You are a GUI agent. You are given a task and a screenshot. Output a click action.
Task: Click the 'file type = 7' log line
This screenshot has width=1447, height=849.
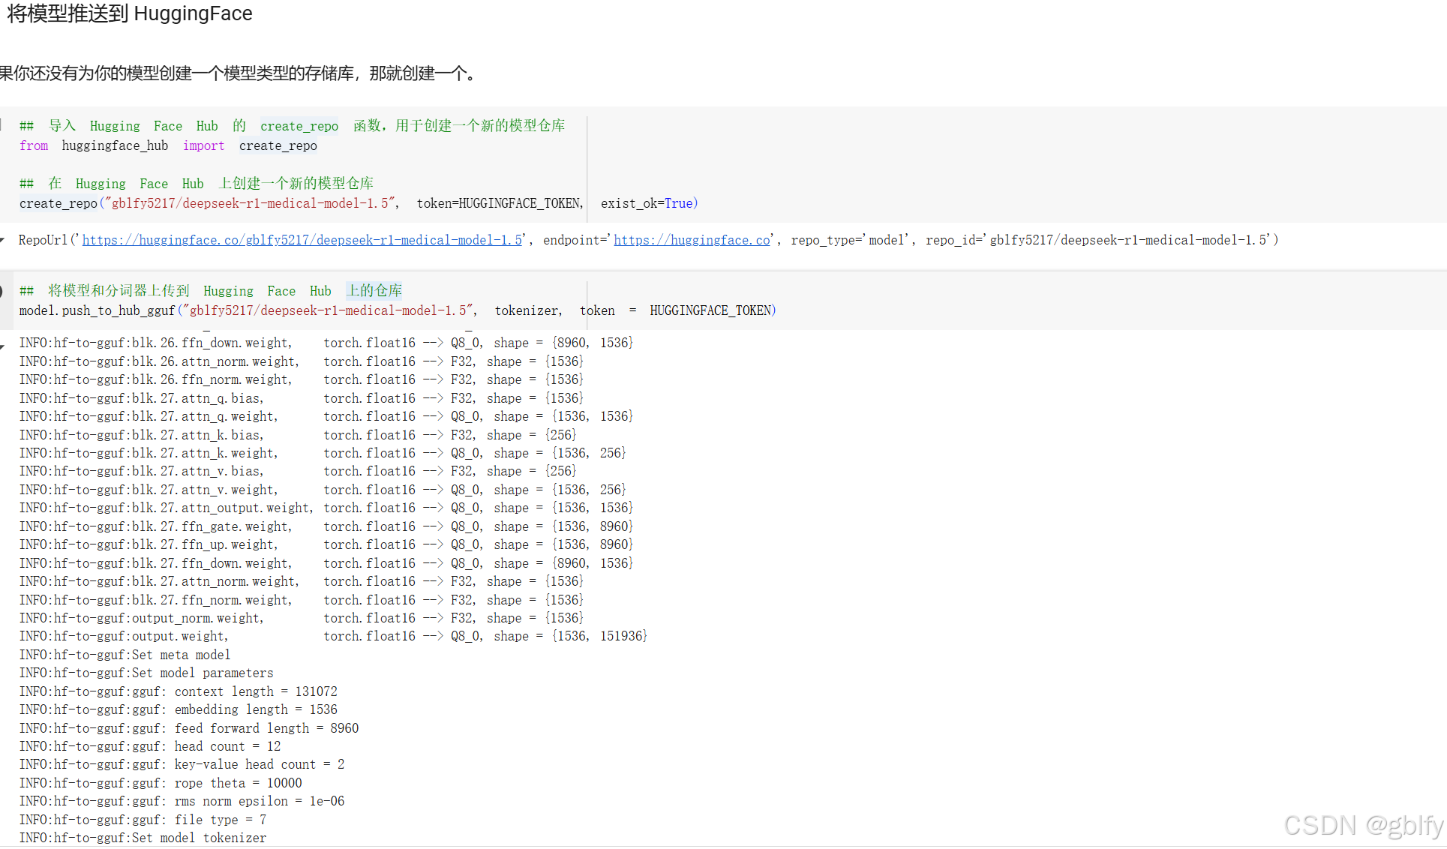pyautogui.click(x=143, y=820)
